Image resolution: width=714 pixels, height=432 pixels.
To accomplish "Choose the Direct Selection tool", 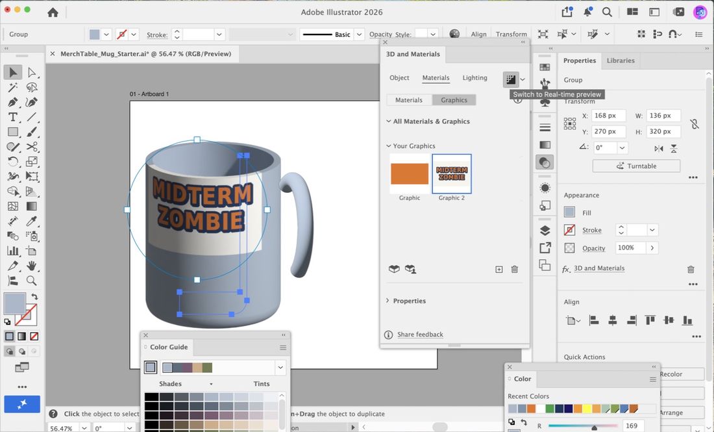I will point(31,73).
